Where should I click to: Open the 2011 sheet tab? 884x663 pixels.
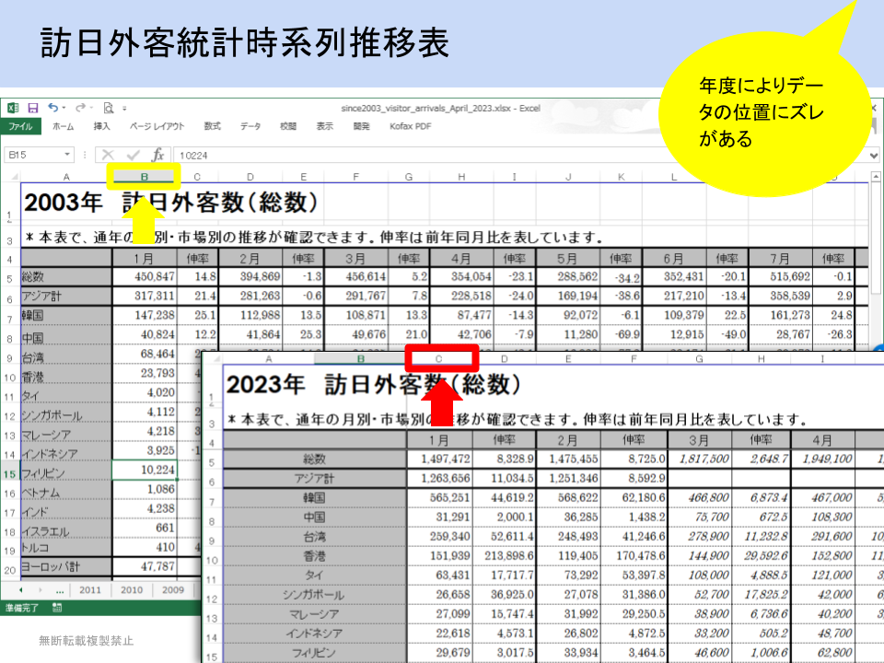[x=90, y=589]
